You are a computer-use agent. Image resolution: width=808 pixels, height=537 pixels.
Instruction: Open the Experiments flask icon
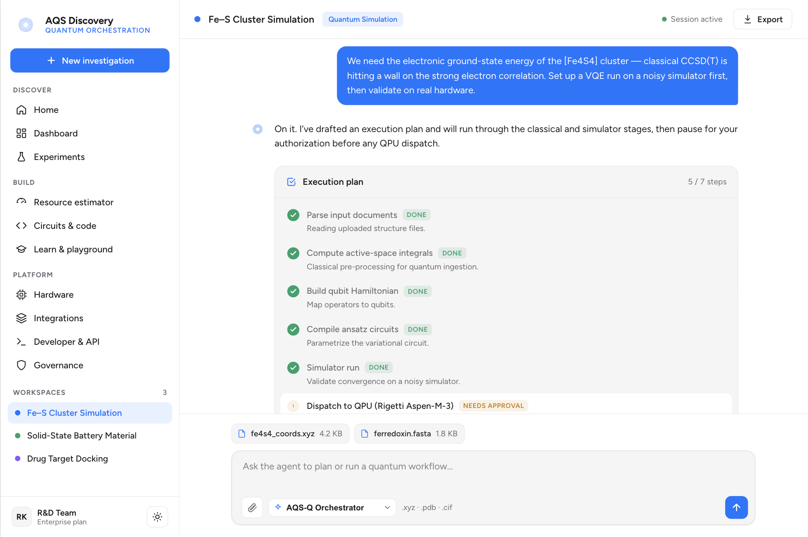21,157
